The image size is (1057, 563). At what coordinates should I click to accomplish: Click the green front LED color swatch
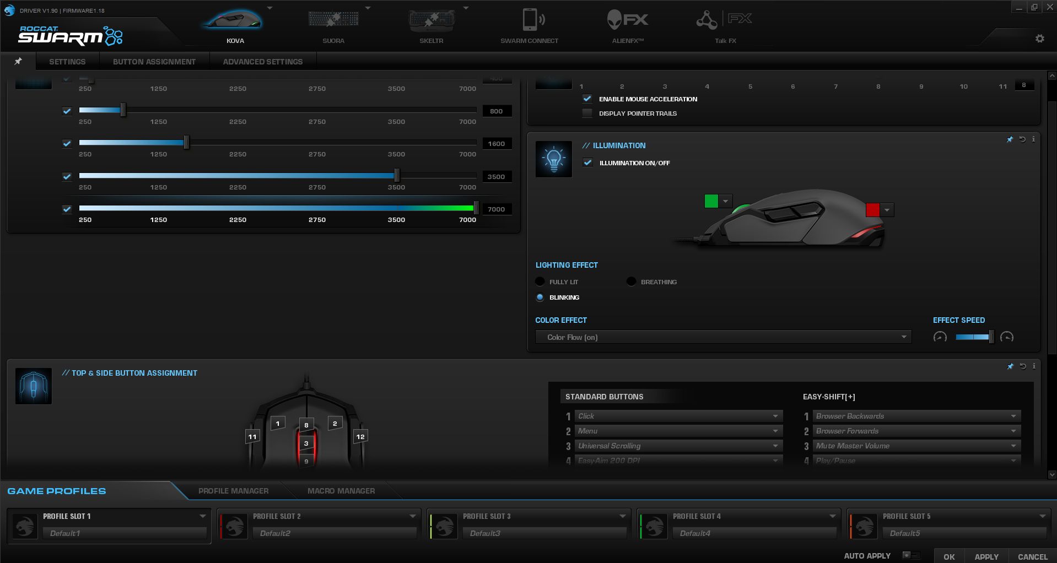(x=711, y=202)
